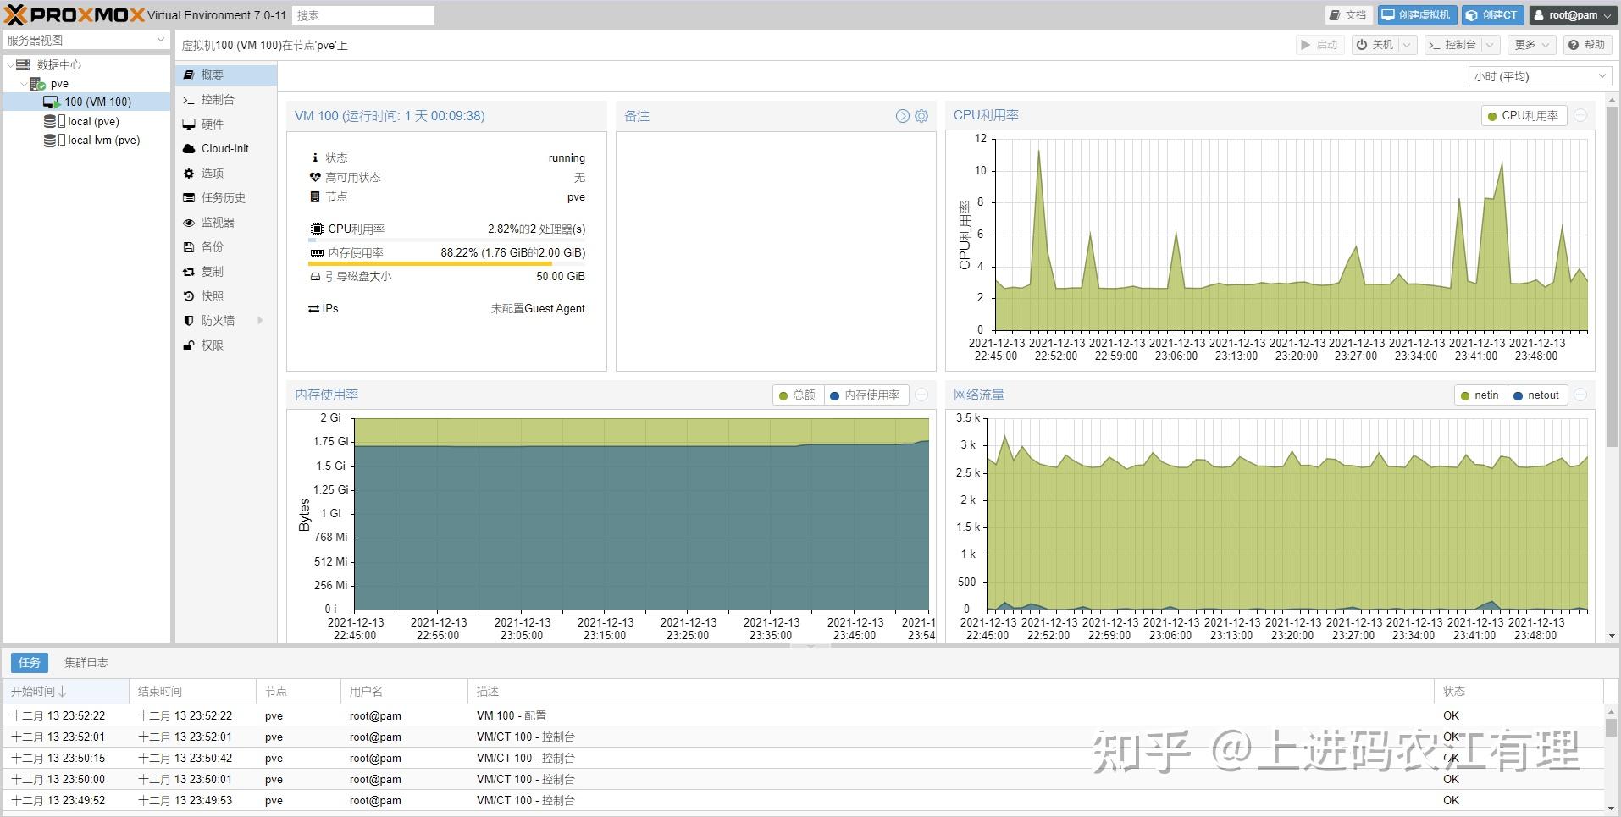Click the 搜索 search input field
This screenshot has width=1621, height=817.
coord(363,14)
